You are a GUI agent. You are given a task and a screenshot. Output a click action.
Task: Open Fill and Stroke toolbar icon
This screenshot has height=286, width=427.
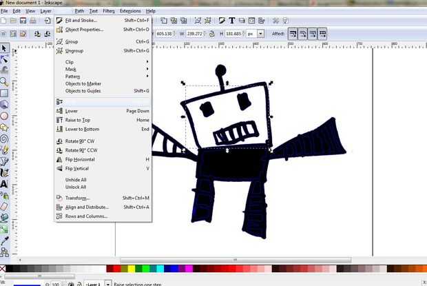coord(222,21)
